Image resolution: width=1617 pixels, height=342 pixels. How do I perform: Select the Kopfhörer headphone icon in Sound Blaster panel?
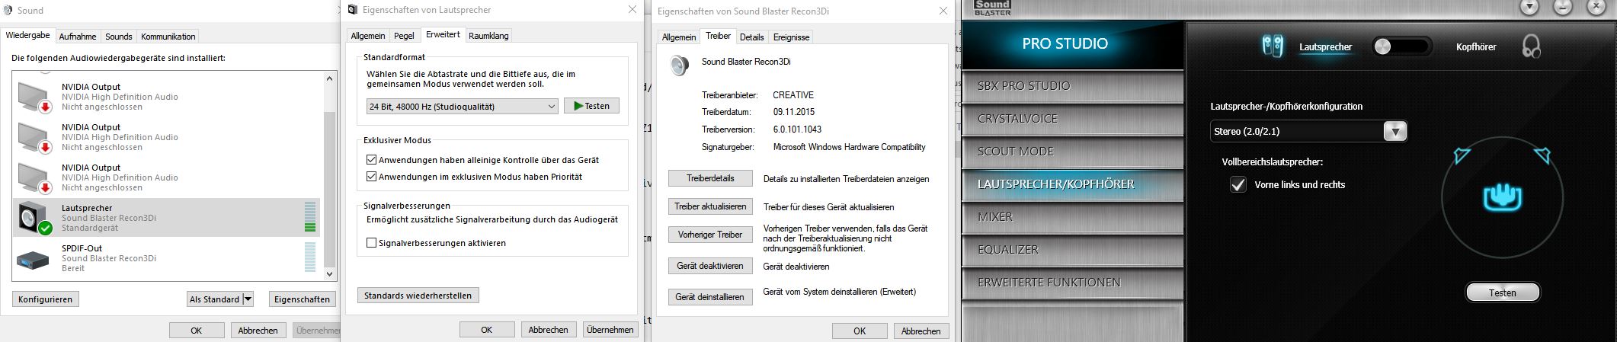tap(1531, 46)
